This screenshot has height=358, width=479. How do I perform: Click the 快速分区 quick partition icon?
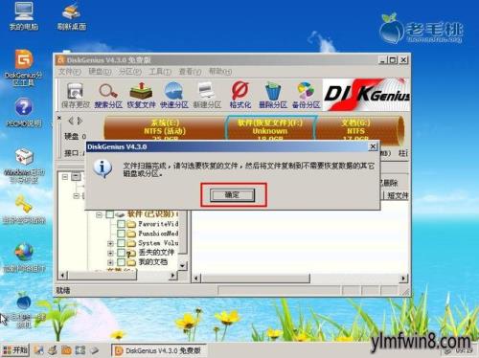click(174, 96)
